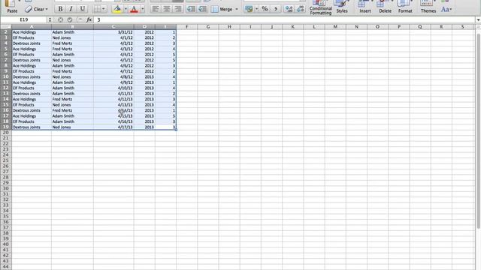Open Name Box stepper arrows
The width and height of the screenshot is (481, 270).
(50, 19)
